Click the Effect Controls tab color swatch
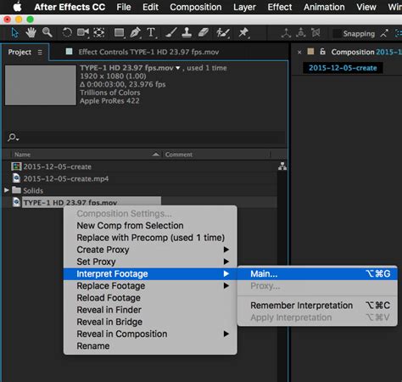 point(69,51)
